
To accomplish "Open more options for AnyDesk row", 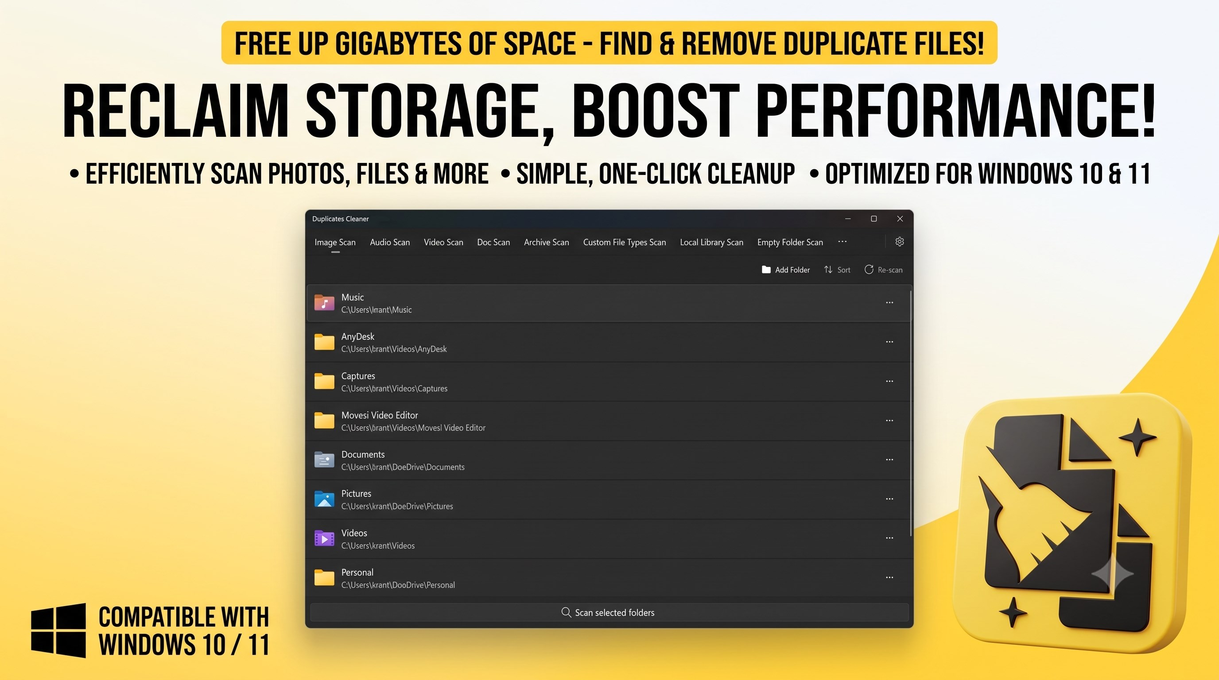I will pyautogui.click(x=889, y=342).
